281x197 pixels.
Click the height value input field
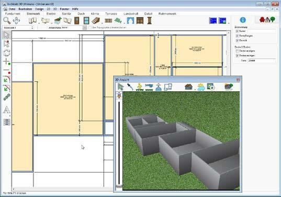coord(262,60)
